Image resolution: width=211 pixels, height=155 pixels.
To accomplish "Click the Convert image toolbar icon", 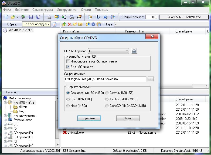I will tap(64, 17).
